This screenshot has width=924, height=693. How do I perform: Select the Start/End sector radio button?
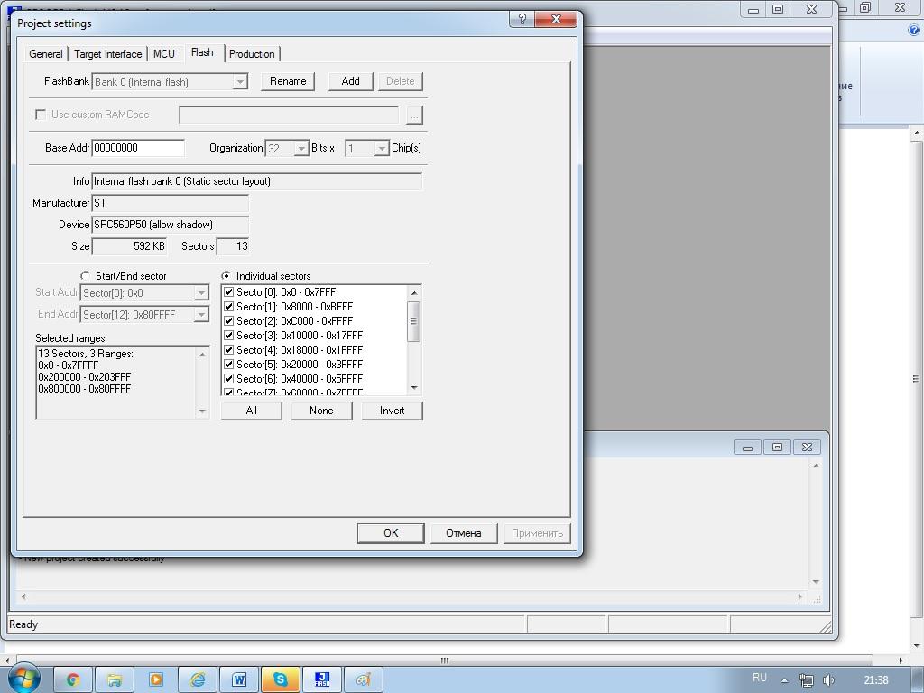pyautogui.click(x=86, y=276)
